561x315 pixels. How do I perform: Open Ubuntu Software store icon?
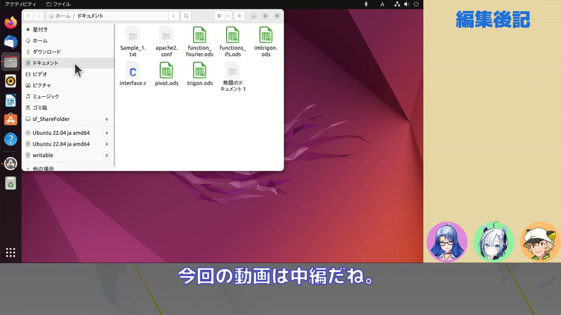tap(11, 120)
